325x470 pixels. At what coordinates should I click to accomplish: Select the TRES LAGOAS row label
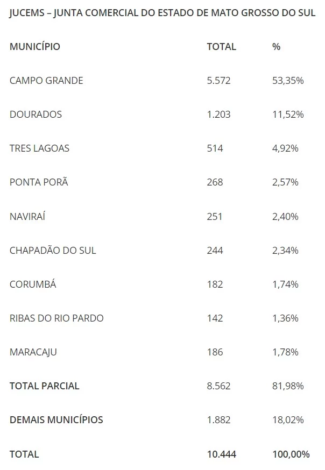pos(39,148)
